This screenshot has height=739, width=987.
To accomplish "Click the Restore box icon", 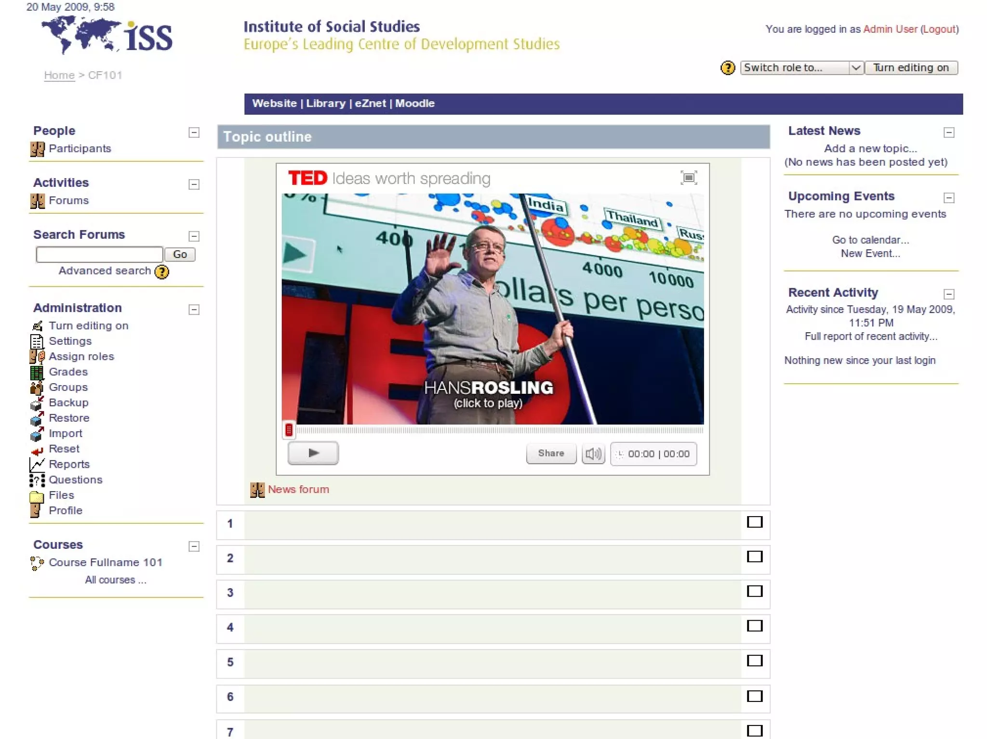I will (37, 418).
